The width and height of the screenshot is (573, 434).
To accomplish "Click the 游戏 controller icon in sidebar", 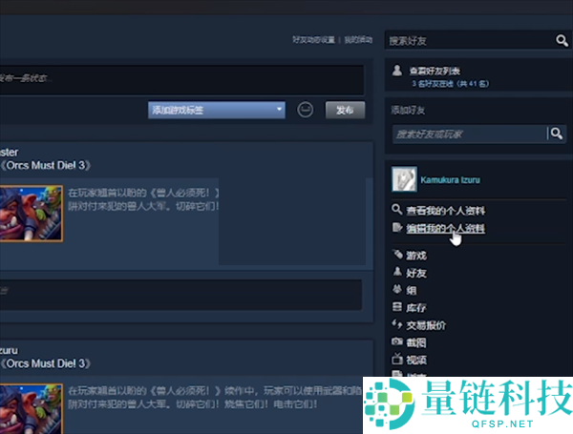I will [397, 256].
